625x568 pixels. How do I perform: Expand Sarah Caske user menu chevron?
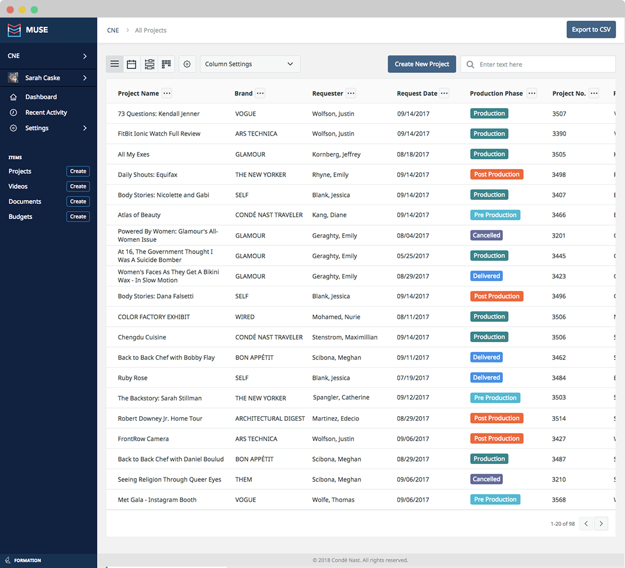coord(85,78)
